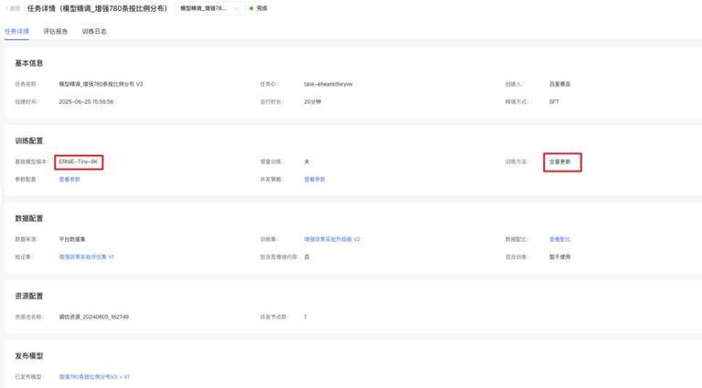Open the 查看配比 link

(559, 239)
